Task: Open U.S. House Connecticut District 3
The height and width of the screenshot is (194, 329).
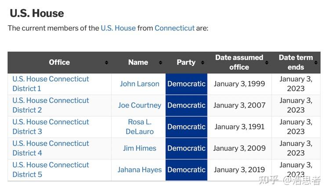Action: [51, 127]
